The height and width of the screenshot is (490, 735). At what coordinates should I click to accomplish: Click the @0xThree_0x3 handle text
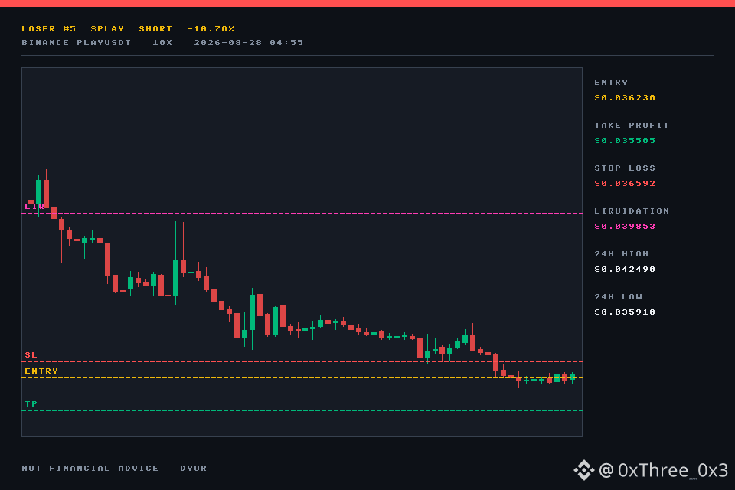[664, 470]
